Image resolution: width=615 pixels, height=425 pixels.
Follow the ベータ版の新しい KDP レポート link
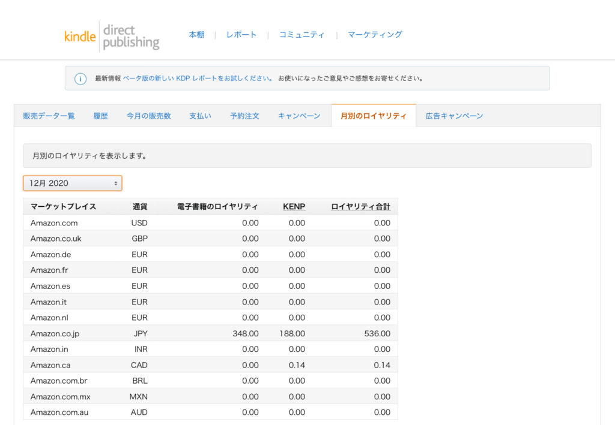click(198, 79)
